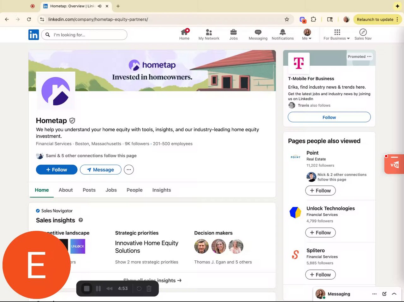Restart the recording

pos(139,288)
